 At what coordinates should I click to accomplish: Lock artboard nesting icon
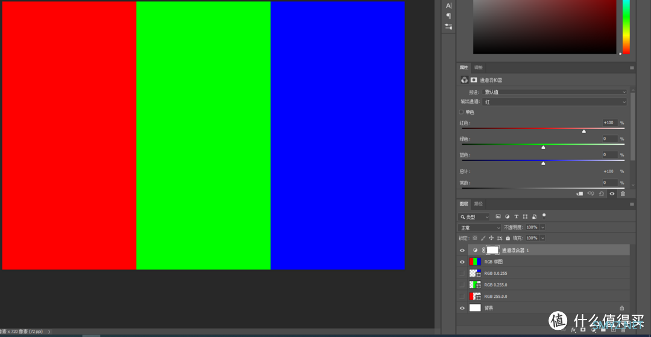click(500, 238)
